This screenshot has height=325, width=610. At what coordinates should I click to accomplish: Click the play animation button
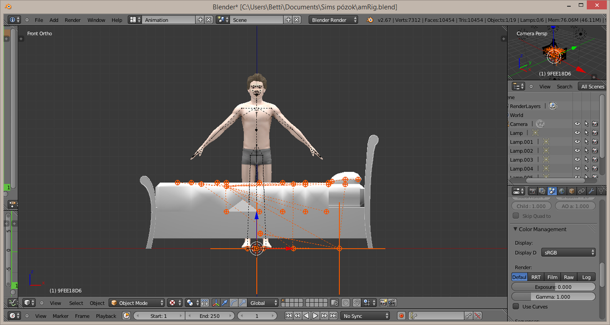(315, 316)
